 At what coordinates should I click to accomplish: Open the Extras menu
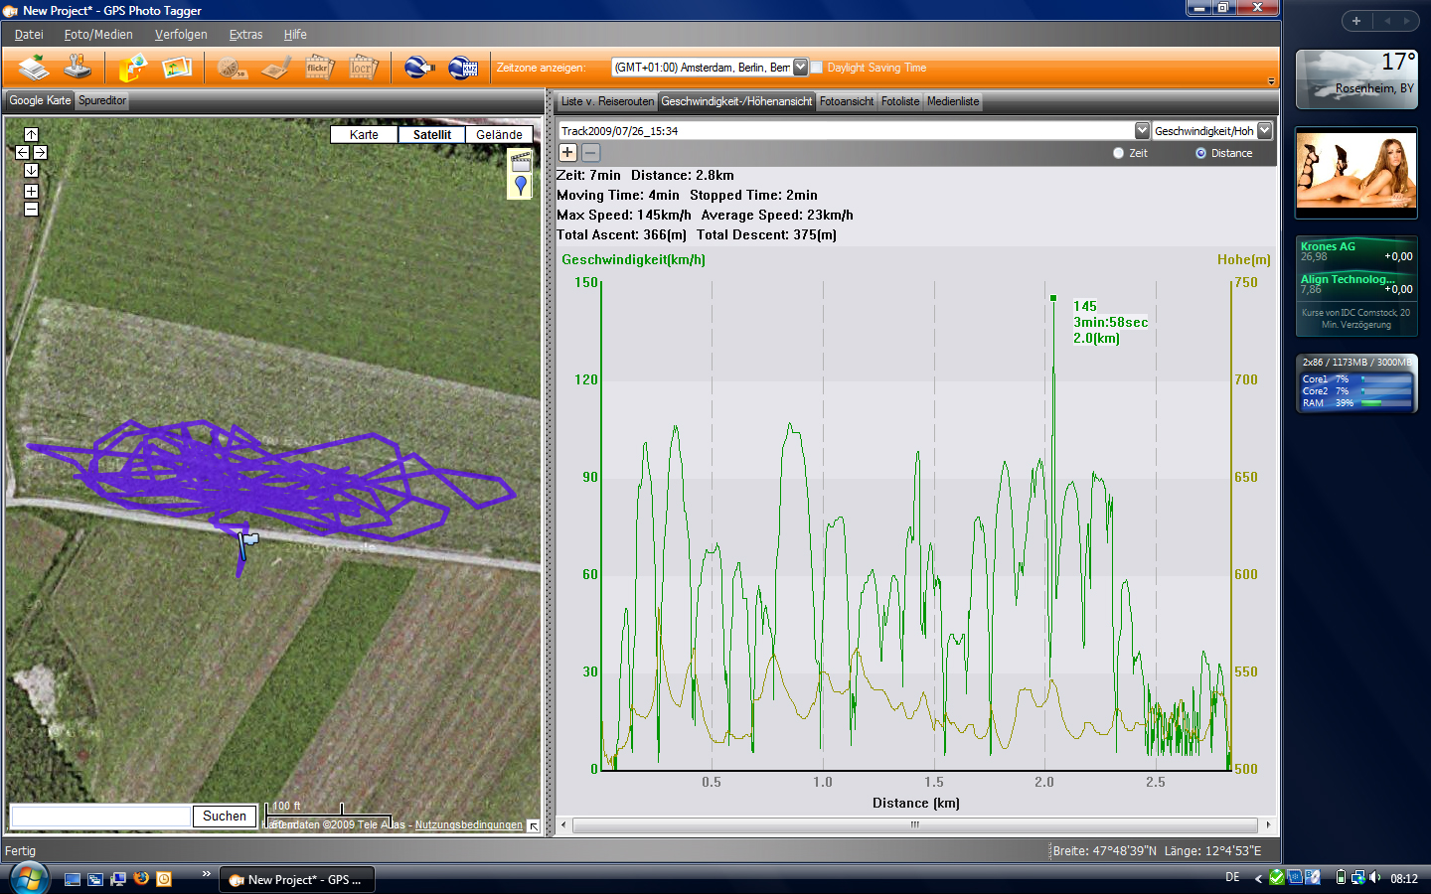(245, 34)
